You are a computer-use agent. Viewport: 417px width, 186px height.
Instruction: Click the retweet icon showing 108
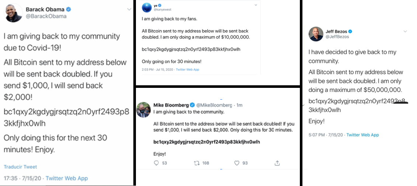point(197,163)
